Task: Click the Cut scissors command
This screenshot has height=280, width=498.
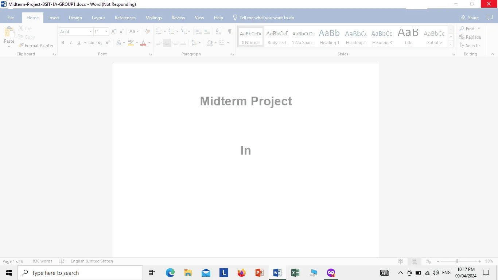Action: click(25, 29)
